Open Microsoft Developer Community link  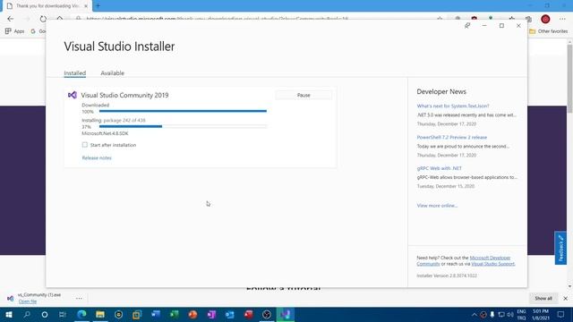click(x=490, y=258)
